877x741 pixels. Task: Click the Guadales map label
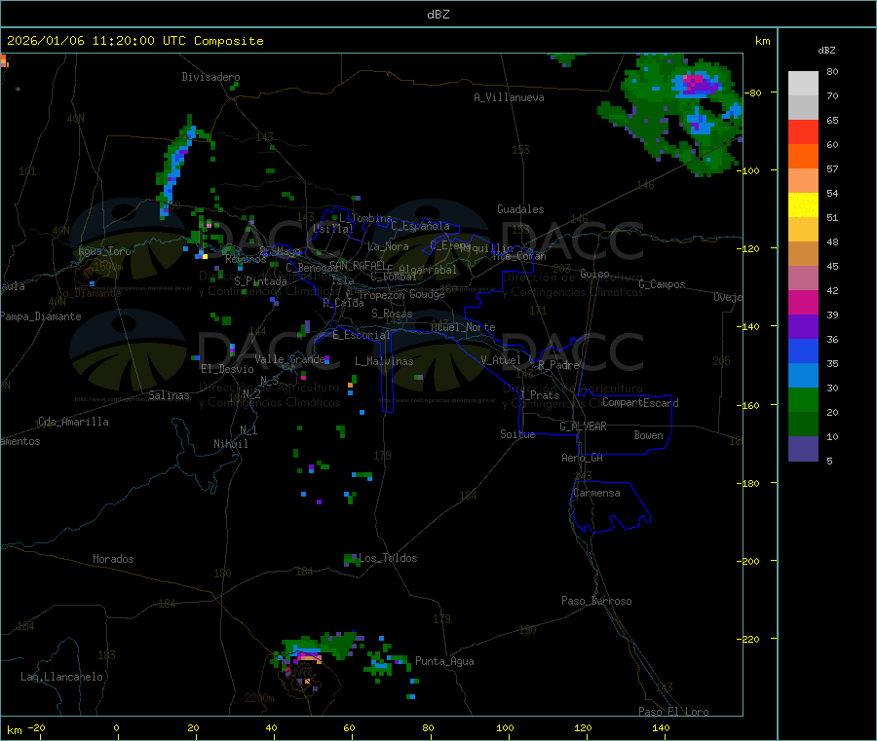click(x=520, y=209)
